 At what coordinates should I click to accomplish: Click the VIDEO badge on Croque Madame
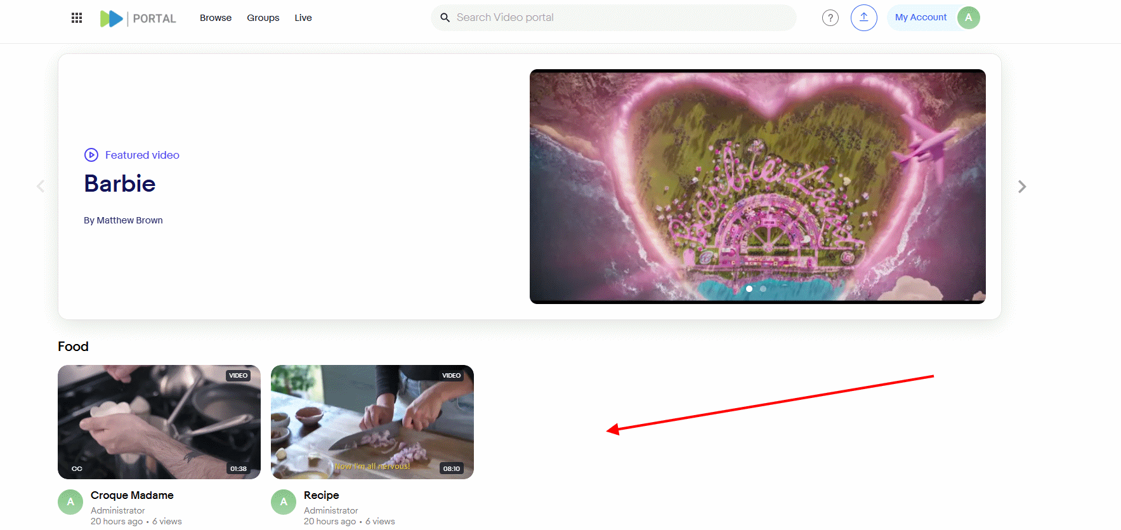pyautogui.click(x=239, y=376)
